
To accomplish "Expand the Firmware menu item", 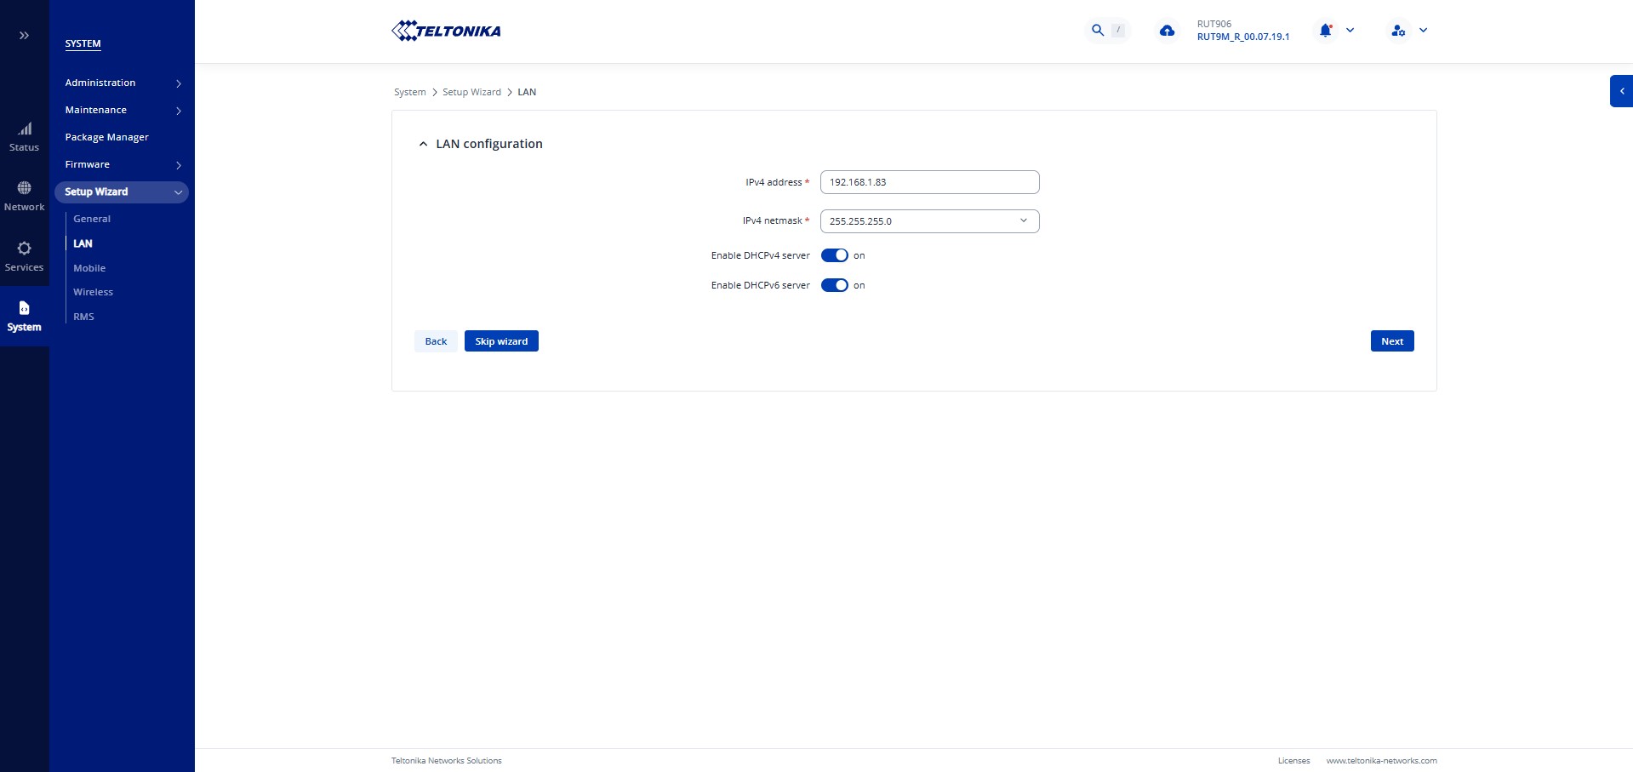I will tap(123, 164).
